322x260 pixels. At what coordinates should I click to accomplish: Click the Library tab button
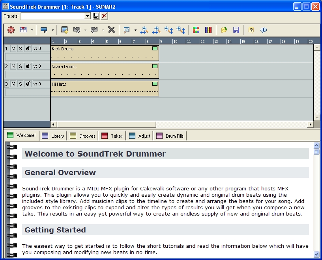pyautogui.click(x=52, y=135)
